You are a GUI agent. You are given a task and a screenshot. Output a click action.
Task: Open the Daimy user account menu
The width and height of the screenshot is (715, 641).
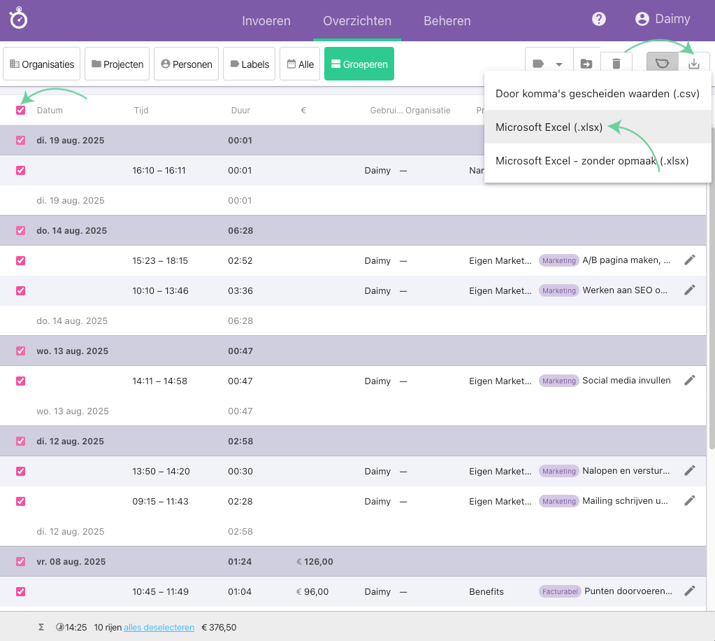(x=662, y=19)
